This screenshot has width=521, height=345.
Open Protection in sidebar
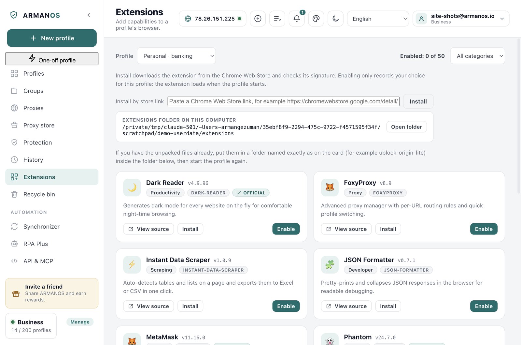52,143
